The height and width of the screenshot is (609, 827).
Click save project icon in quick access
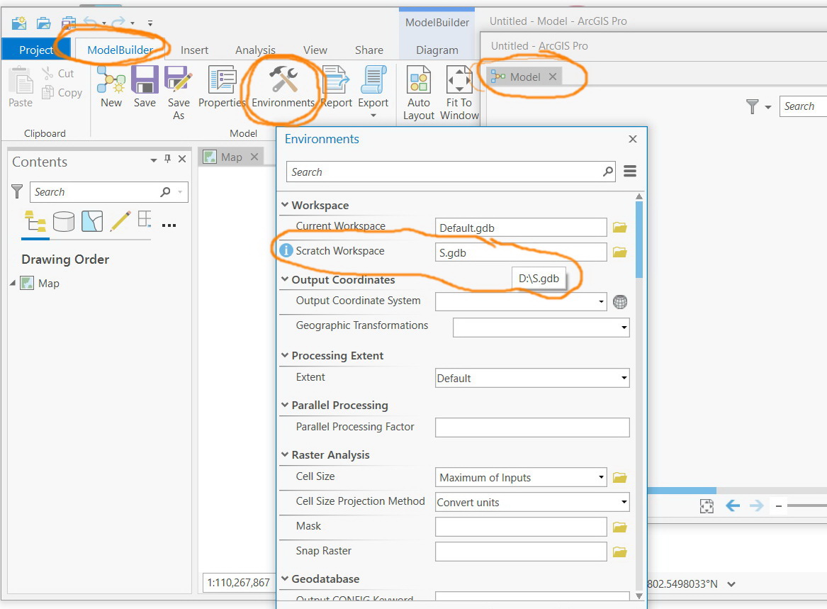[69, 23]
